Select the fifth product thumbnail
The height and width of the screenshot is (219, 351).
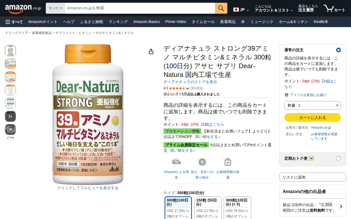[x=10, y=103]
